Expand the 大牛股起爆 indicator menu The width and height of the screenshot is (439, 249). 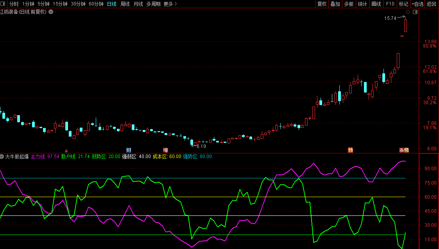(2, 157)
